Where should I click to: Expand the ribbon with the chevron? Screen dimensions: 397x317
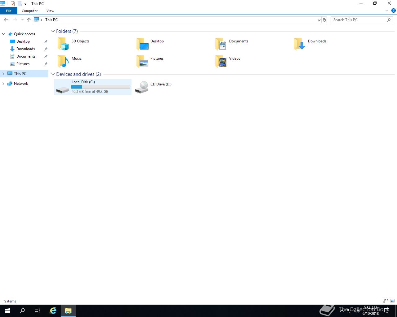pyautogui.click(x=387, y=11)
